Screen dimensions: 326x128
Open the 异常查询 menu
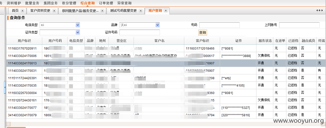coord(124,3)
